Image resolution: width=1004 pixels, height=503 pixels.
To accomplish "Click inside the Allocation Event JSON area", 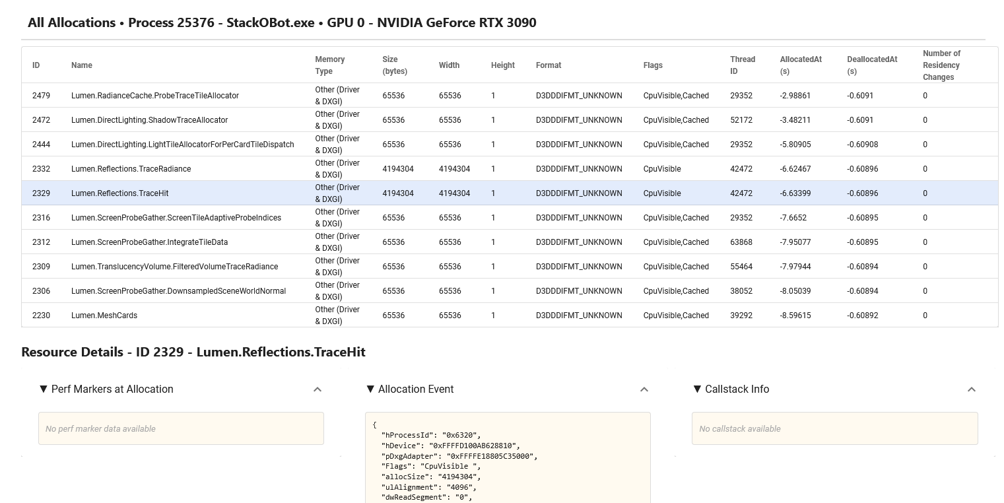I will (x=508, y=462).
